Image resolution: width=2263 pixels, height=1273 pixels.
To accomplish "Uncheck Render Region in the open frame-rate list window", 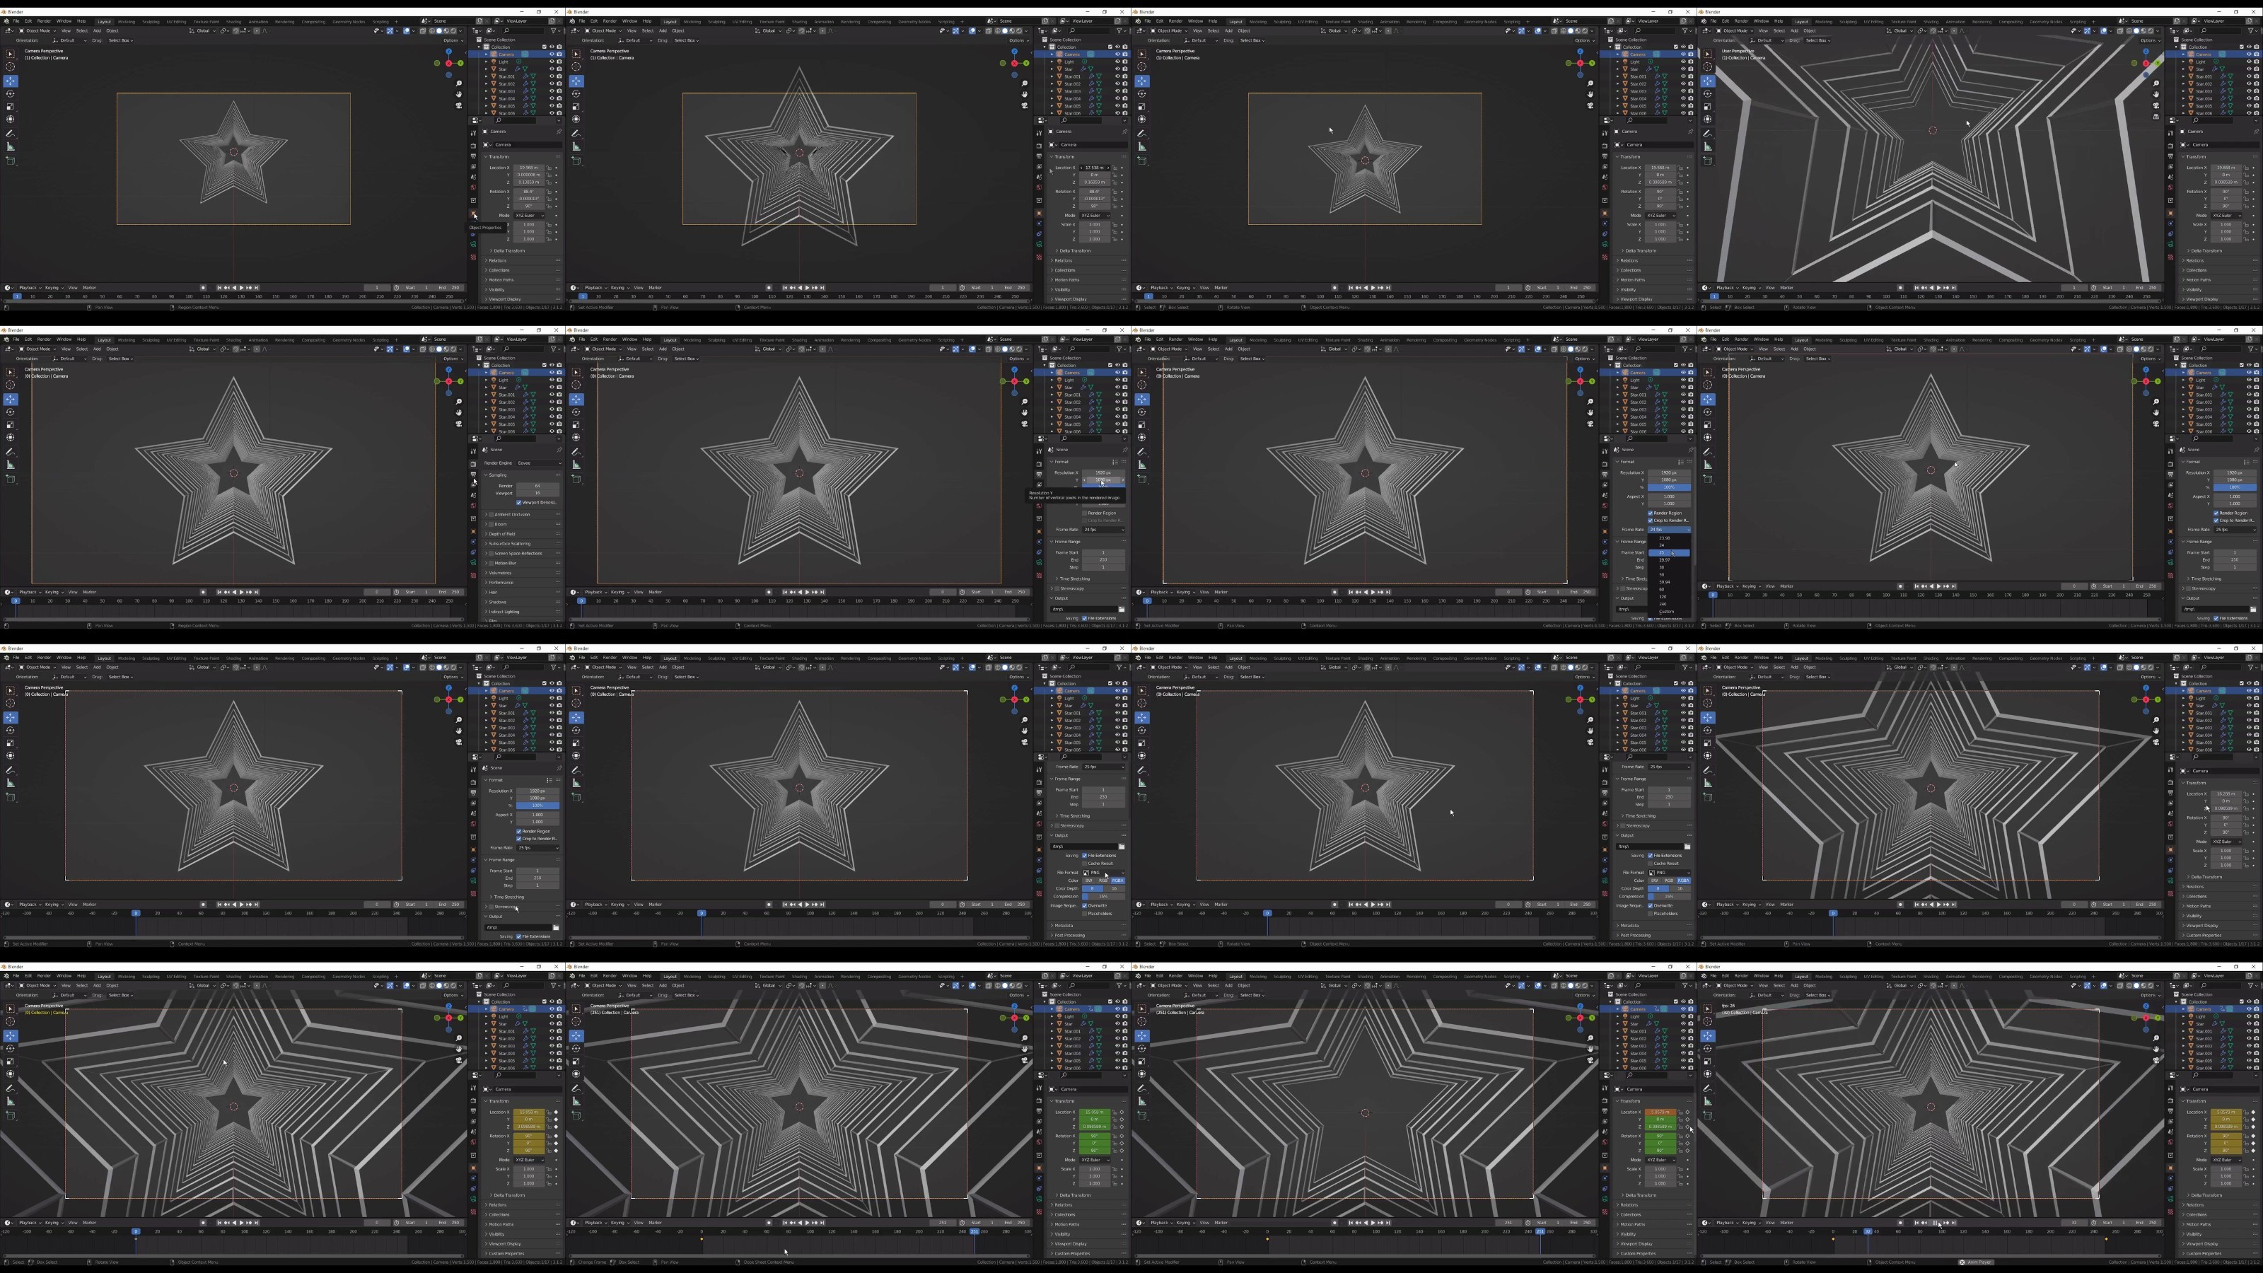I will click(x=1650, y=513).
